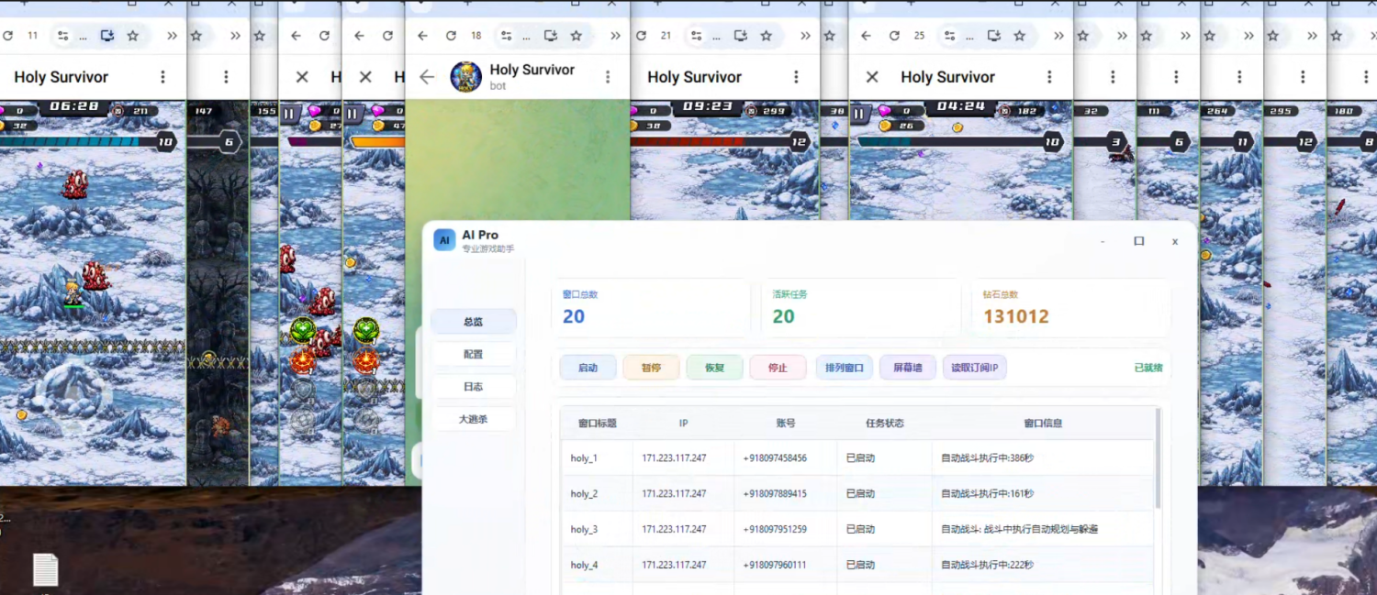
Task: Switch to the 配置 section in the sidebar
Action: pyautogui.click(x=474, y=354)
